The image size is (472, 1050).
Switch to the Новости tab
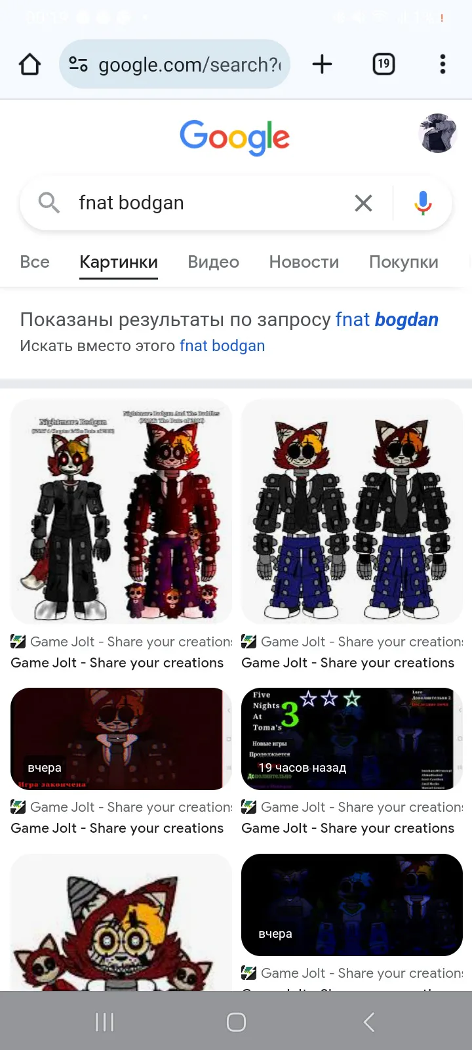coord(304,262)
